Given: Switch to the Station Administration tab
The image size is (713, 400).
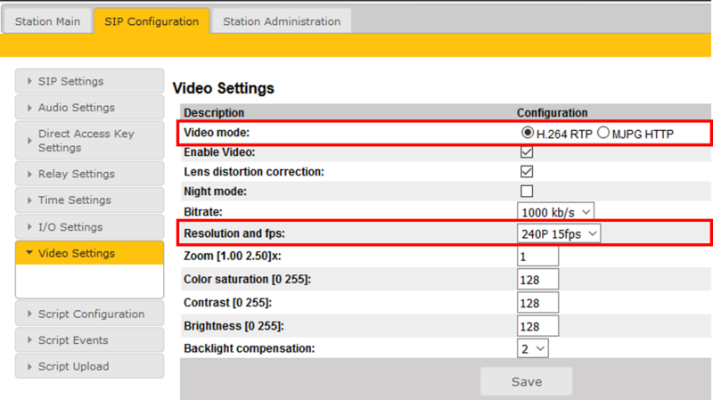Looking at the screenshot, I should point(281,21).
